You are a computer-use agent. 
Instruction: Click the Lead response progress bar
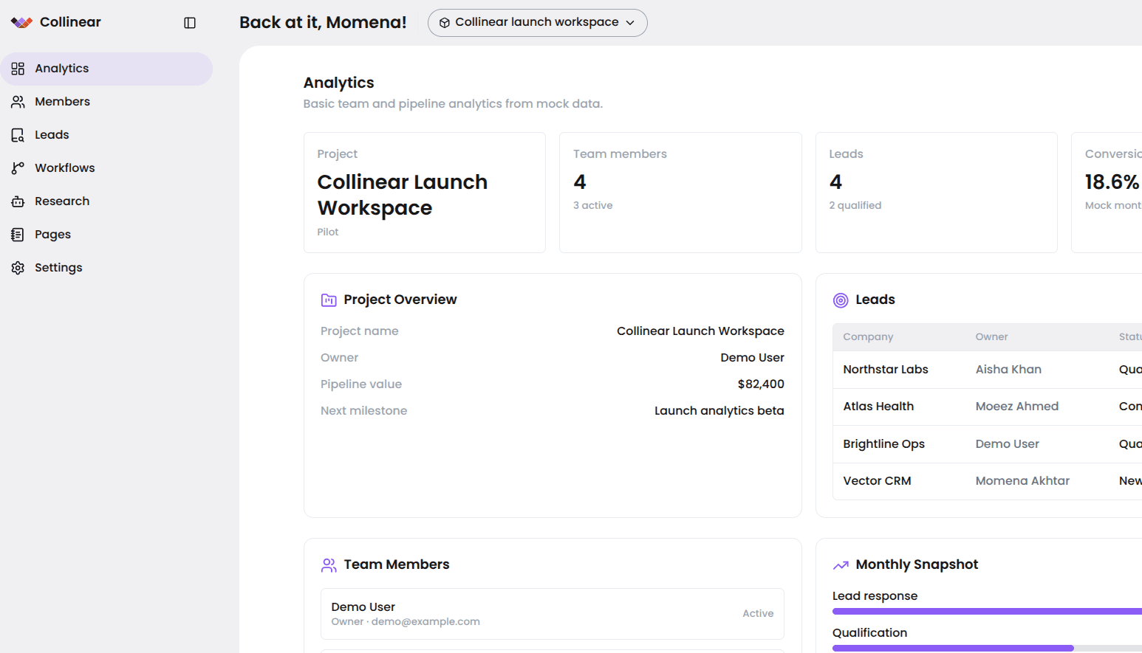tap(987, 611)
